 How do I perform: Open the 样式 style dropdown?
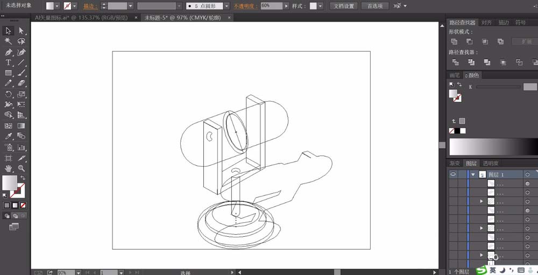click(x=320, y=6)
